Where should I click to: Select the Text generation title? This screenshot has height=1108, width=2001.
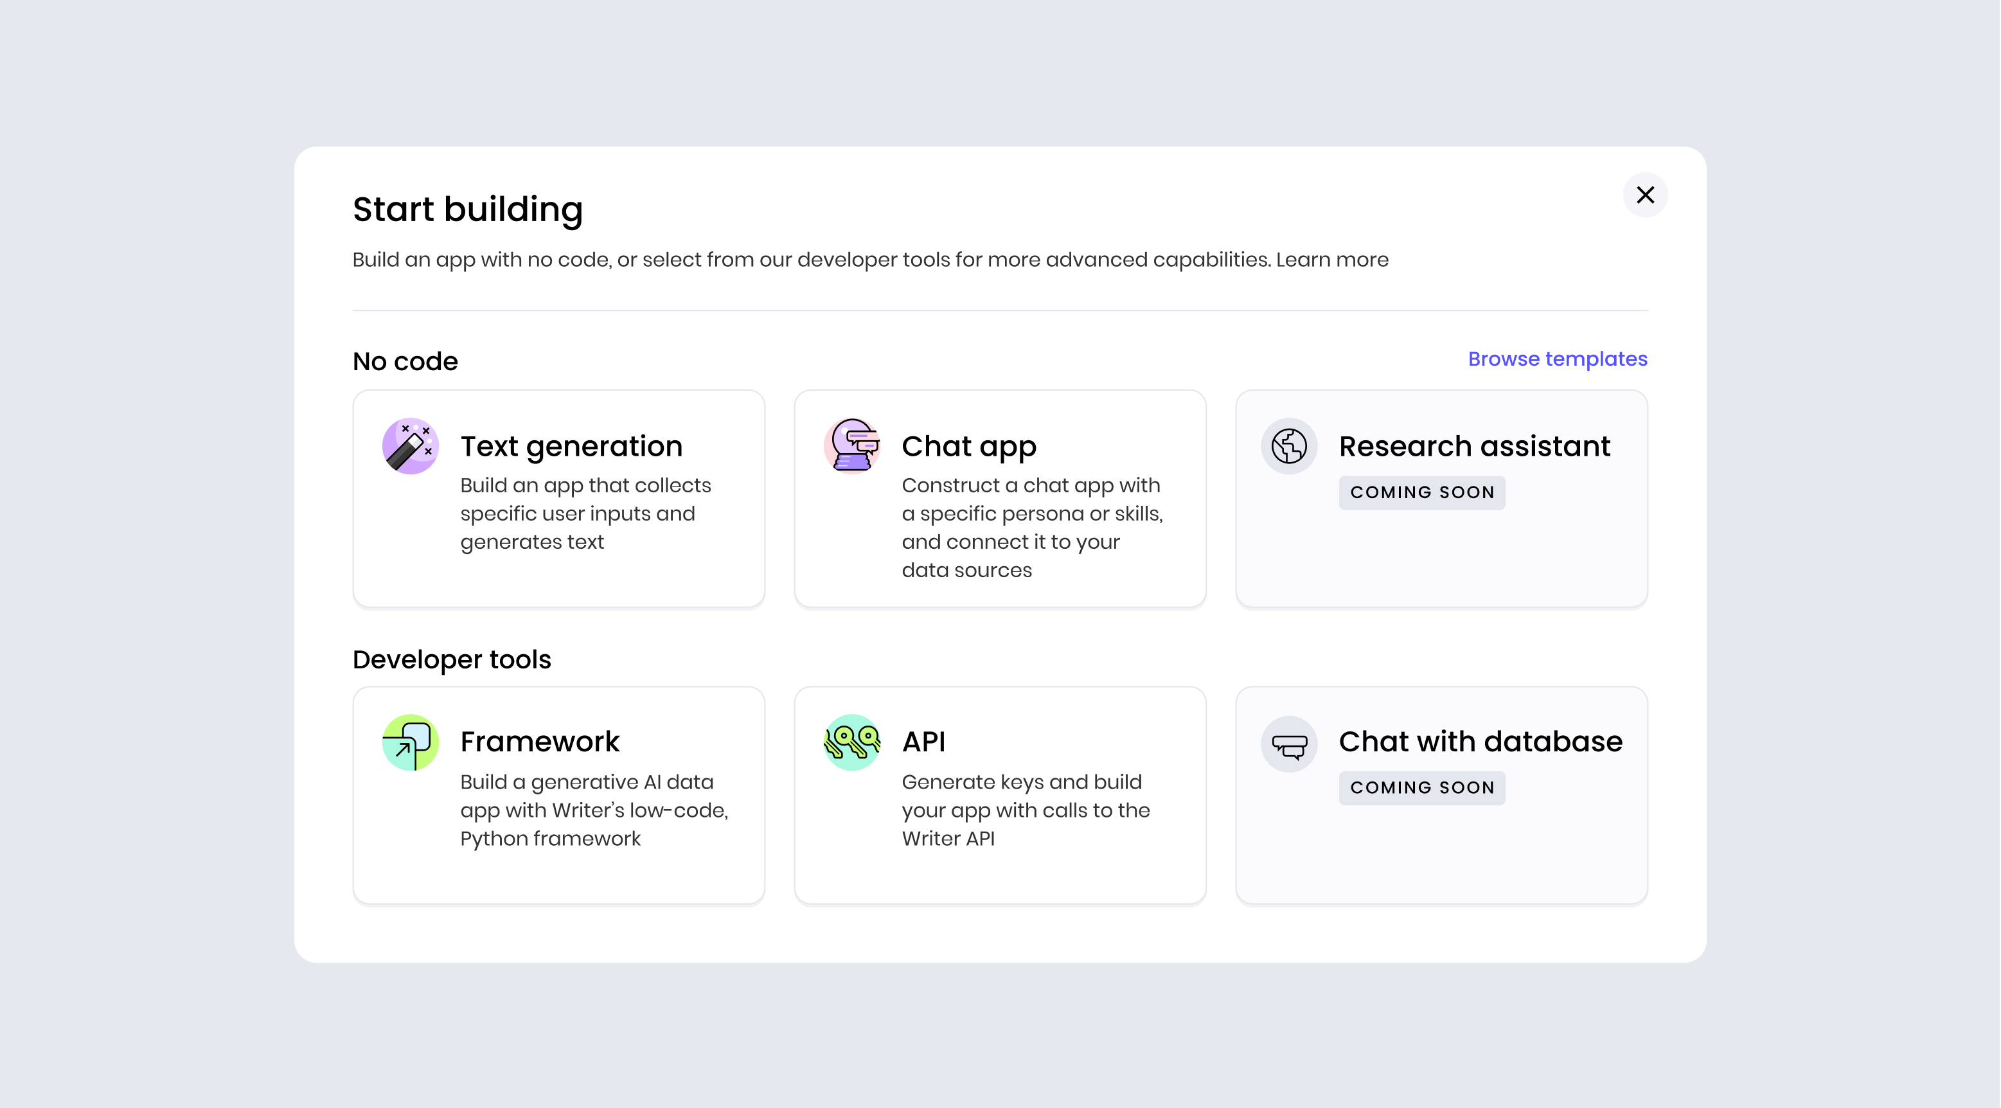coord(571,446)
